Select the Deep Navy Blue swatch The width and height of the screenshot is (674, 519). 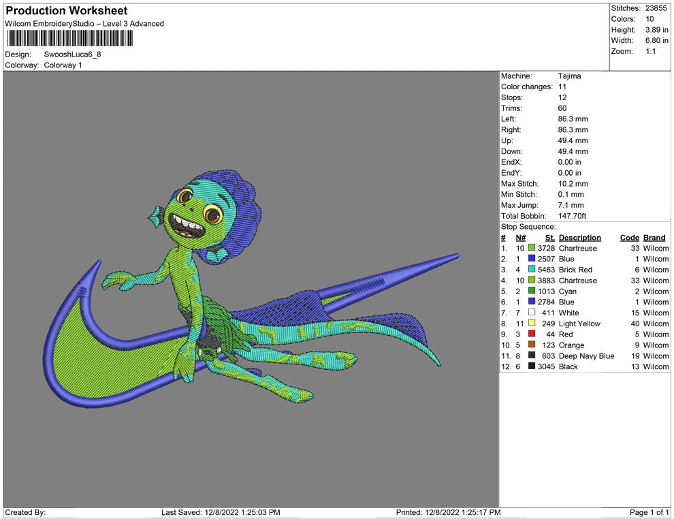coord(532,356)
